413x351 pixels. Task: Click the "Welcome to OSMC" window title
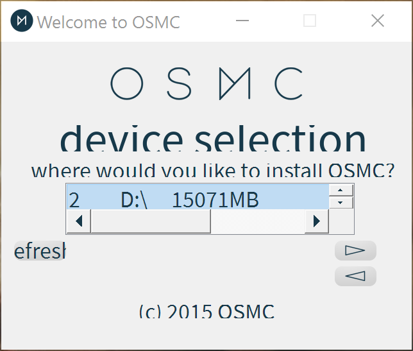coord(108,22)
